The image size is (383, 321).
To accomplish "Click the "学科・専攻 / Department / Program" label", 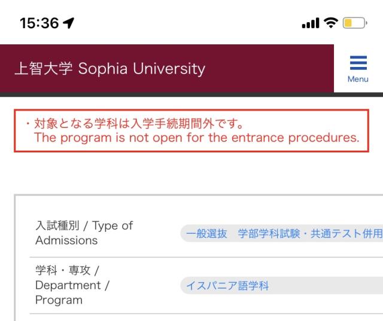I will (71, 285).
